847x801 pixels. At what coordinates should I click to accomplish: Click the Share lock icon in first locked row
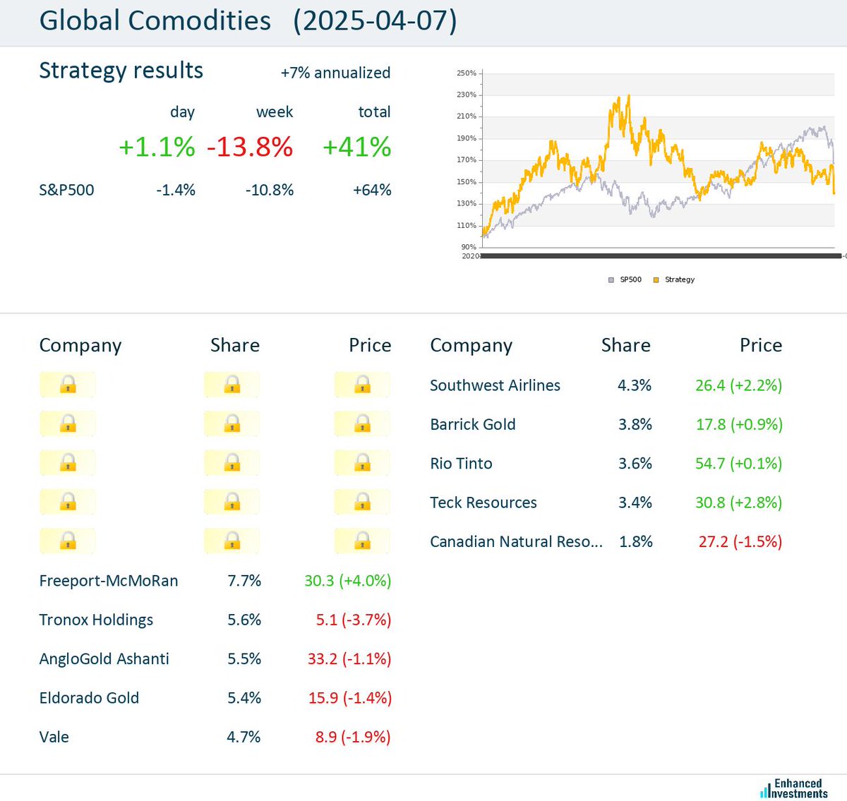pyautogui.click(x=232, y=385)
